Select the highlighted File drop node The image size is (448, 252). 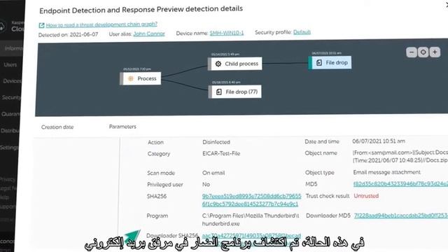pos(330,62)
